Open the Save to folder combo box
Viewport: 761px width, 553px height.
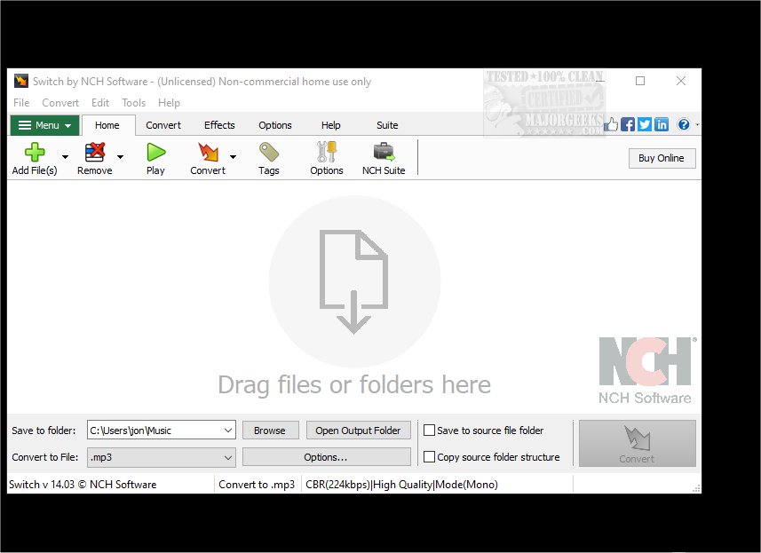pos(162,431)
